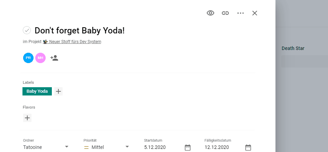Select the MH user avatar
This screenshot has height=152, width=328.
pos(40,58)
